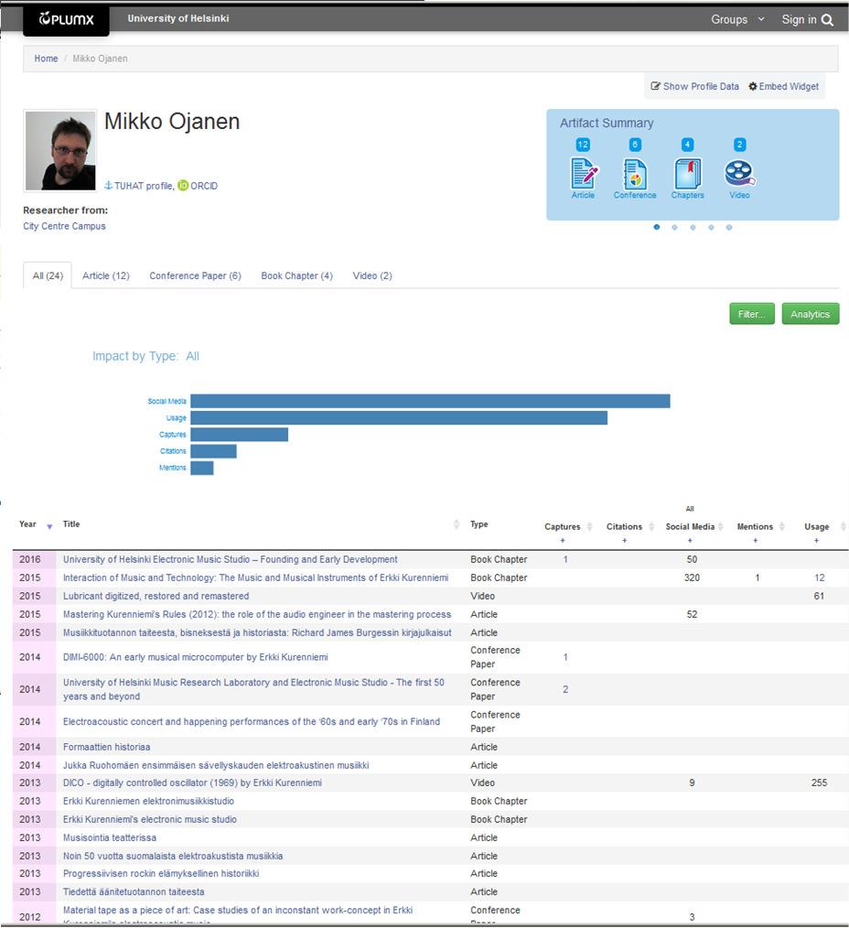Click the ORCID icon
Screen dimensions: 849x928
click(183, 185)
